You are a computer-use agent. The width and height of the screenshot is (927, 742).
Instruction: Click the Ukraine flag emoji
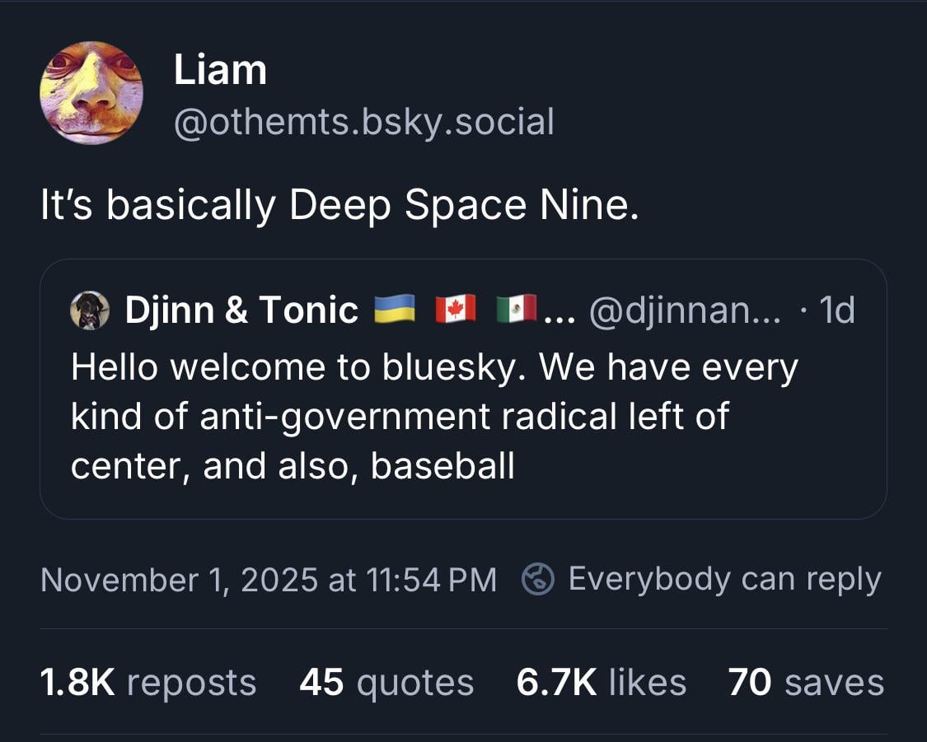click(394, 310)
